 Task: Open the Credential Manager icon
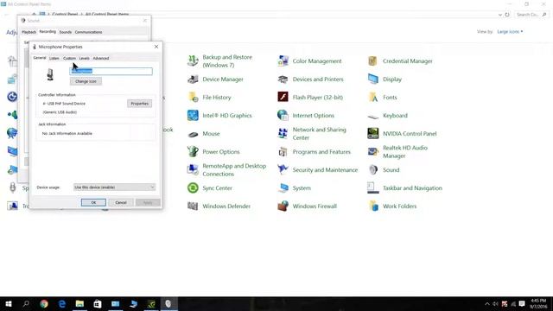pyautogui.click(x=373, y=61)
